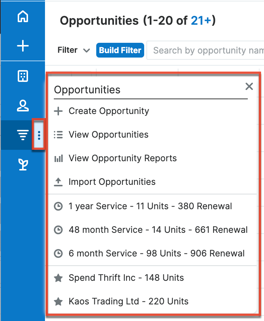The image size is (264, 321).
Task: Choose Create Opportunity in the menu
Action: pos(108,111)
